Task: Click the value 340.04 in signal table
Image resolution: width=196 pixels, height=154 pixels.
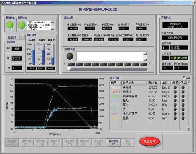Action: pyautogui.click(x=153, y=105)
